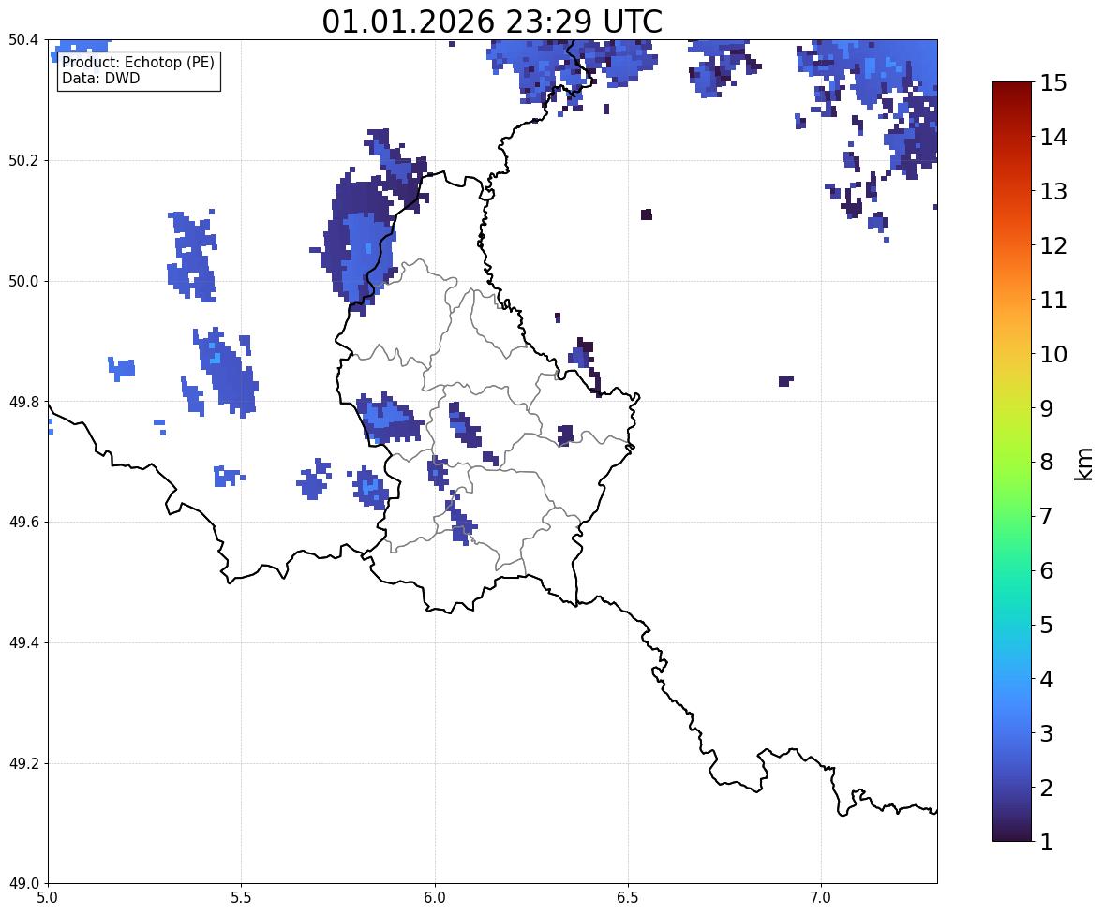Image resolution: width=1104 pixels, height=914 pixels.
Task: Click colorbar tick label '15'
Action: point(1053,83)
